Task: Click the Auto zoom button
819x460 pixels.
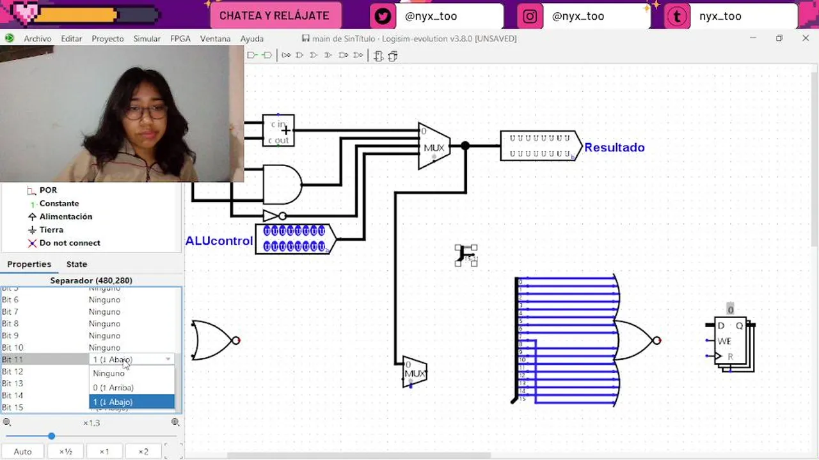Action: click(x=22, y=451)
